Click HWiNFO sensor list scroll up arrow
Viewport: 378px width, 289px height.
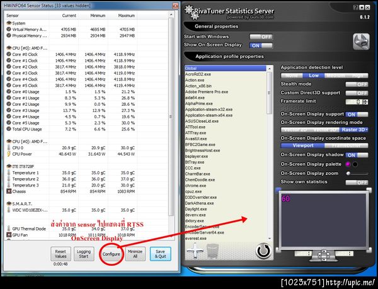point(171,15)
